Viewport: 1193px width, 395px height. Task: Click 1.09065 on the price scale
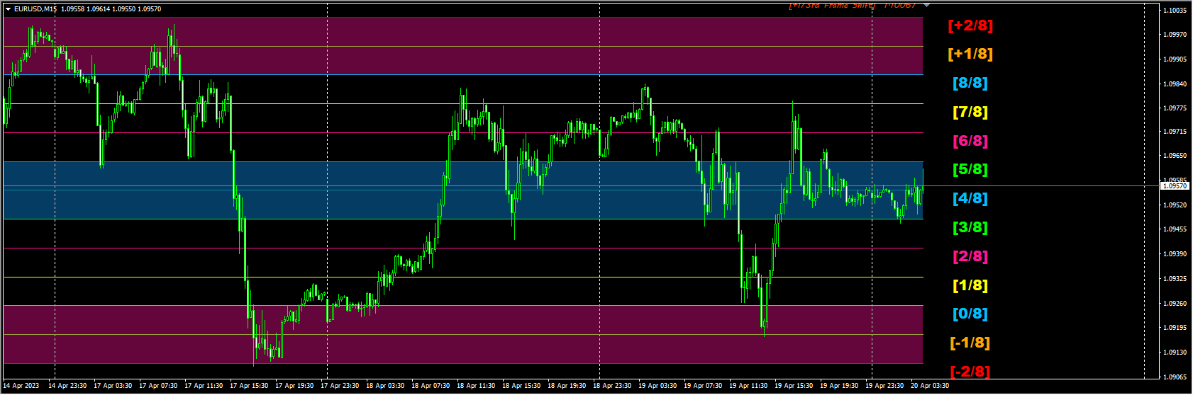[x=1176, y=377]
